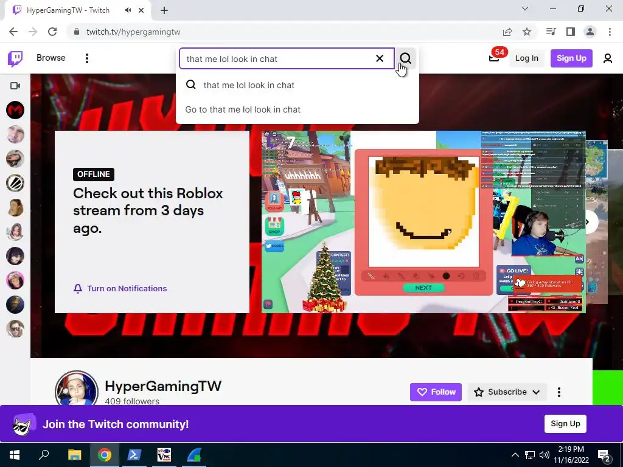Go back in browser history

coord(13,32)
